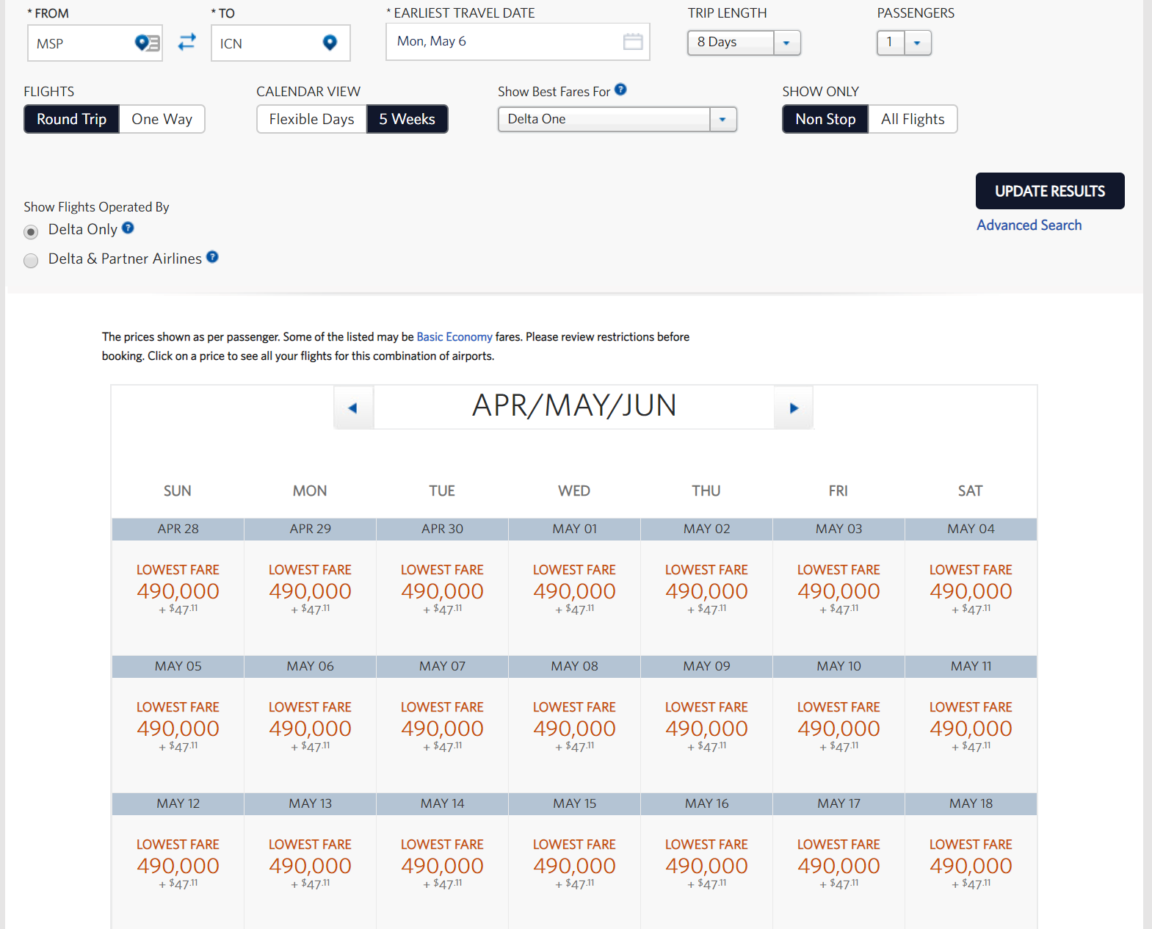This screenshot has height=929, width=1152.
Task: Select Delta & Partner Airlines radio button
Action: tap(31, 261)
